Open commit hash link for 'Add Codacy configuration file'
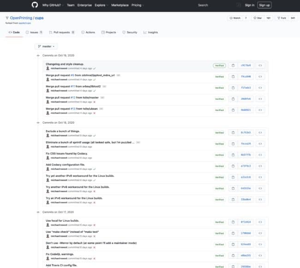 point(246,166)
